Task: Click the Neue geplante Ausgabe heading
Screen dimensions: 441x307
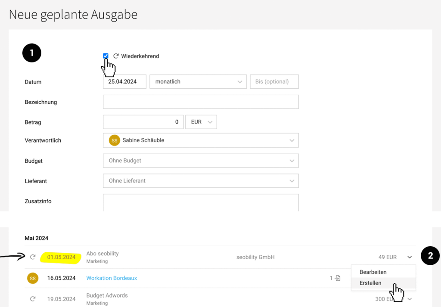Action: click(x=73, y=15)
